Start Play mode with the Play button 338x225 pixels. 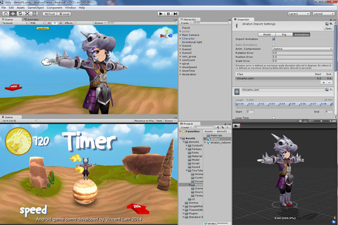161,13
